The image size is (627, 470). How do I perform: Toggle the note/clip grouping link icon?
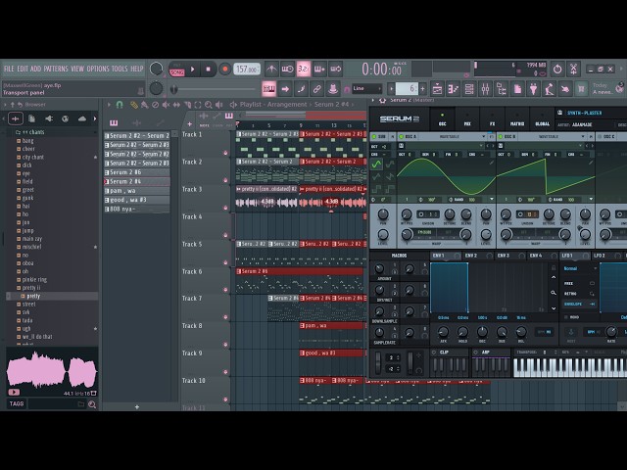316,89
